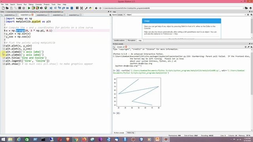The image size is (253, 142).
Task: Open the Search menu
Action: [12, 4]
